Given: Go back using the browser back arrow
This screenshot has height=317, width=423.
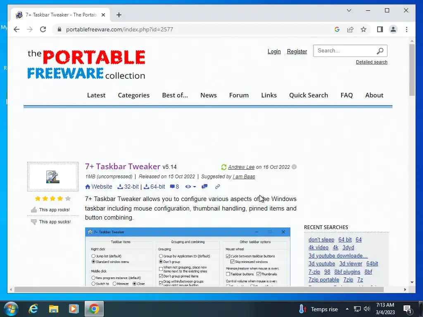Looking at the screenshot, I should click(17, 29).
